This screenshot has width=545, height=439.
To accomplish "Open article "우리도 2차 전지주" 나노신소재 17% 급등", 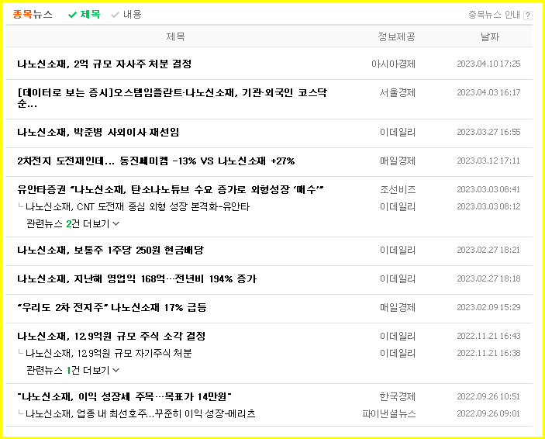I will click(x=112, y=307).
